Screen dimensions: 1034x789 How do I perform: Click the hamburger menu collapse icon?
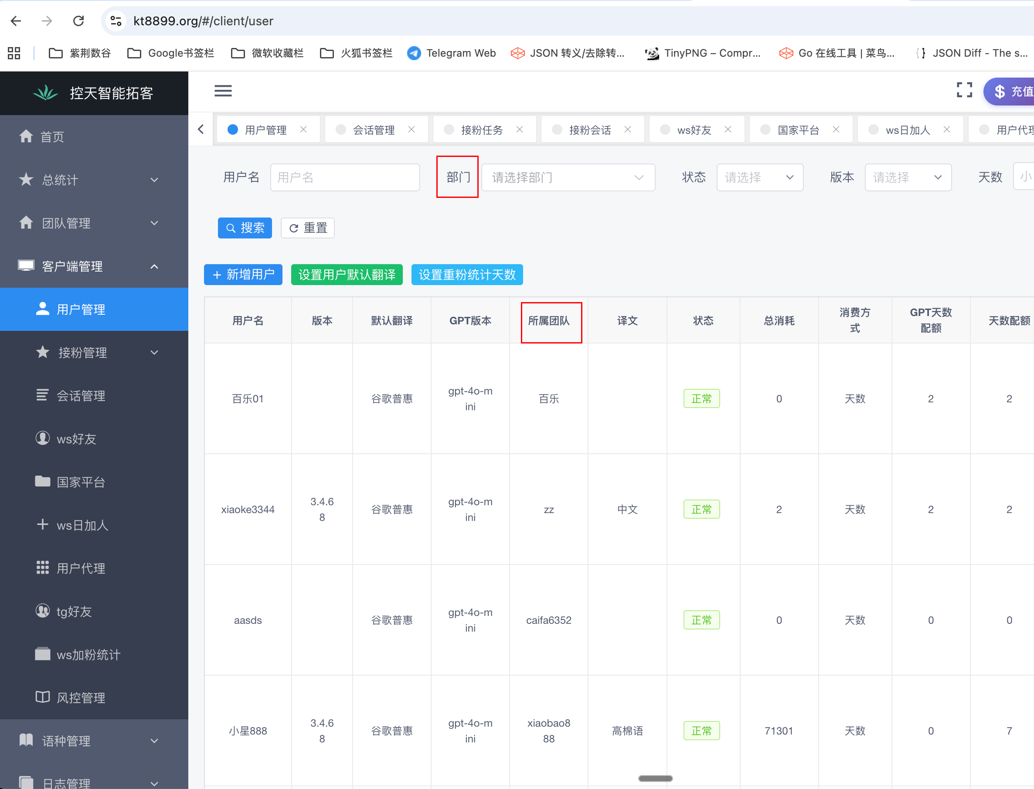223,91
